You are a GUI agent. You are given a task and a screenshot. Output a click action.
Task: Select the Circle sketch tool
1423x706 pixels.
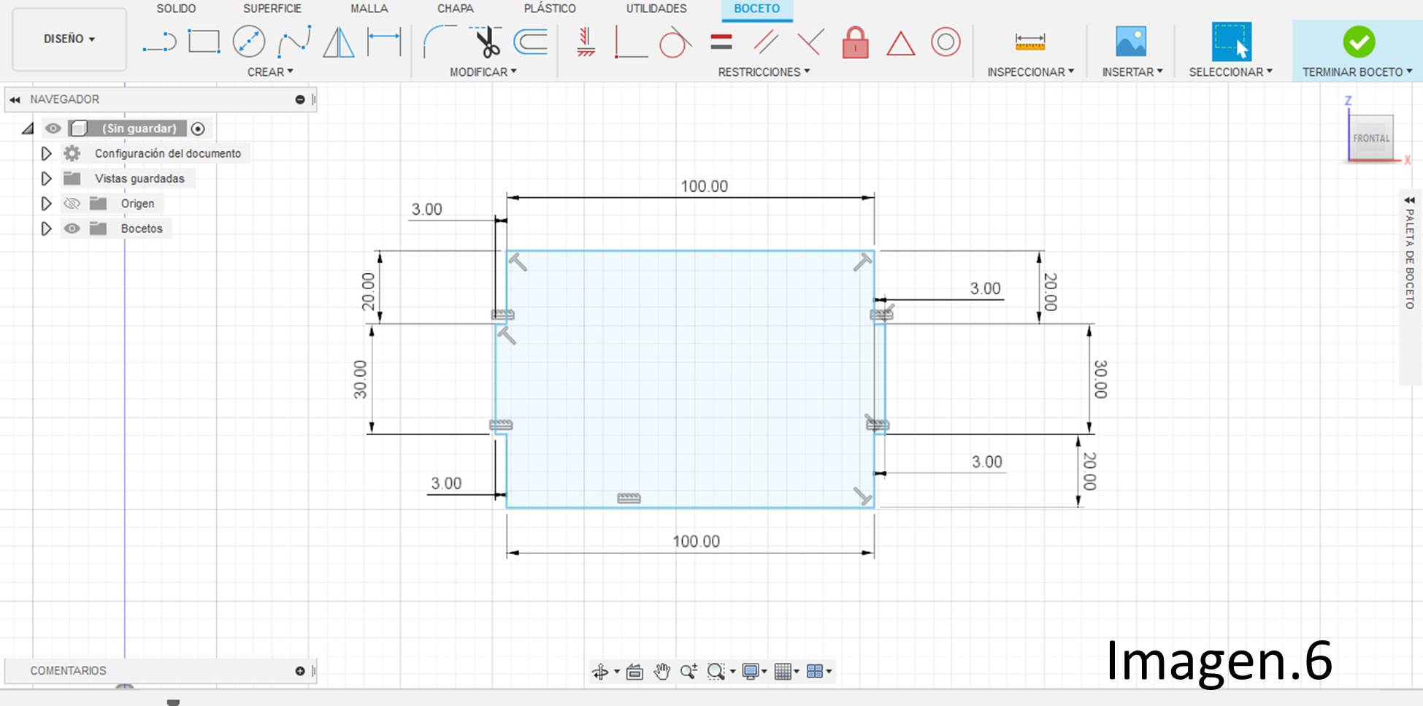pyautogui.click(x=248, y=42)
